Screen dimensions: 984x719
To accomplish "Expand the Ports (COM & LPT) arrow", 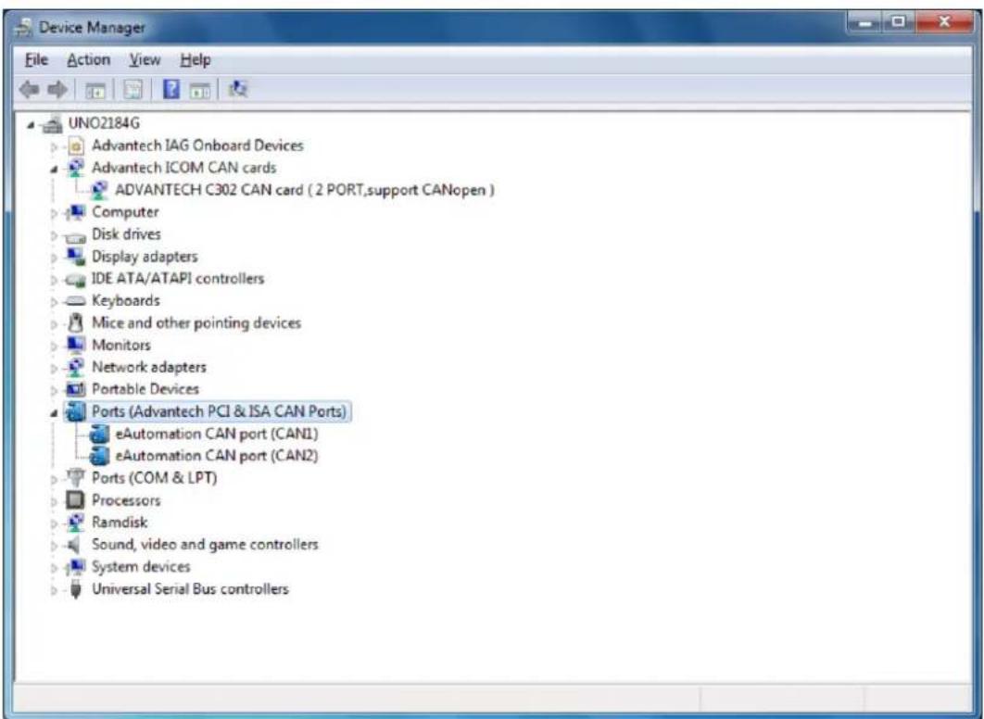I will coord(54,479).
